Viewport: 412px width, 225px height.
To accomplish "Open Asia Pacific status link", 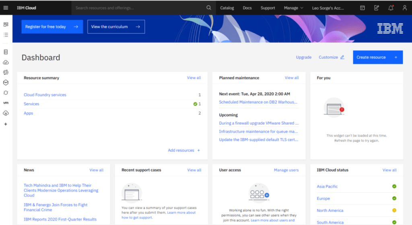I will [327, 186].
